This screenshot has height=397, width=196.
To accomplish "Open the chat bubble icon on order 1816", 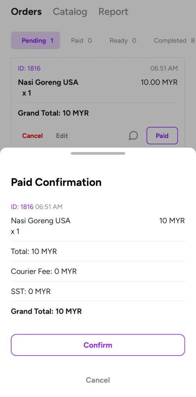I will (133, 136).
